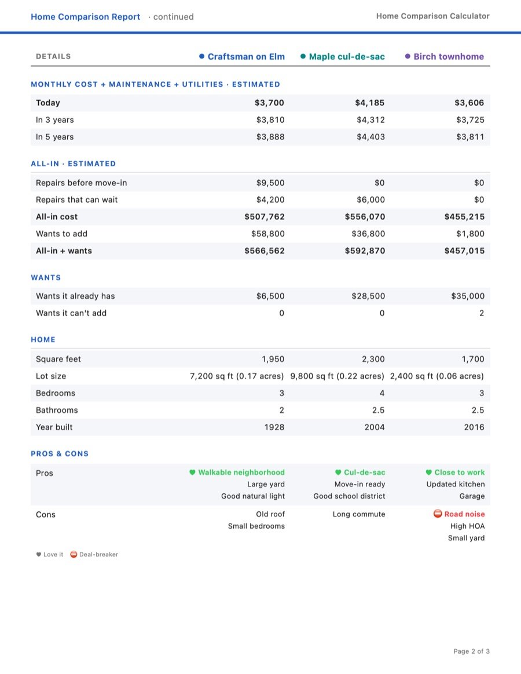
Task: Click the $457,015 all-in plus wants total
Action: (464, 251)
